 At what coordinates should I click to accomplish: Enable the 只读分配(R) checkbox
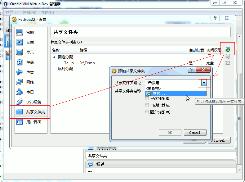(147, 98)
